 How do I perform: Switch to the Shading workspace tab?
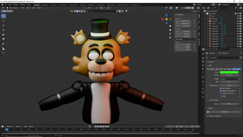pyautogui.click(x=83, y=5)
